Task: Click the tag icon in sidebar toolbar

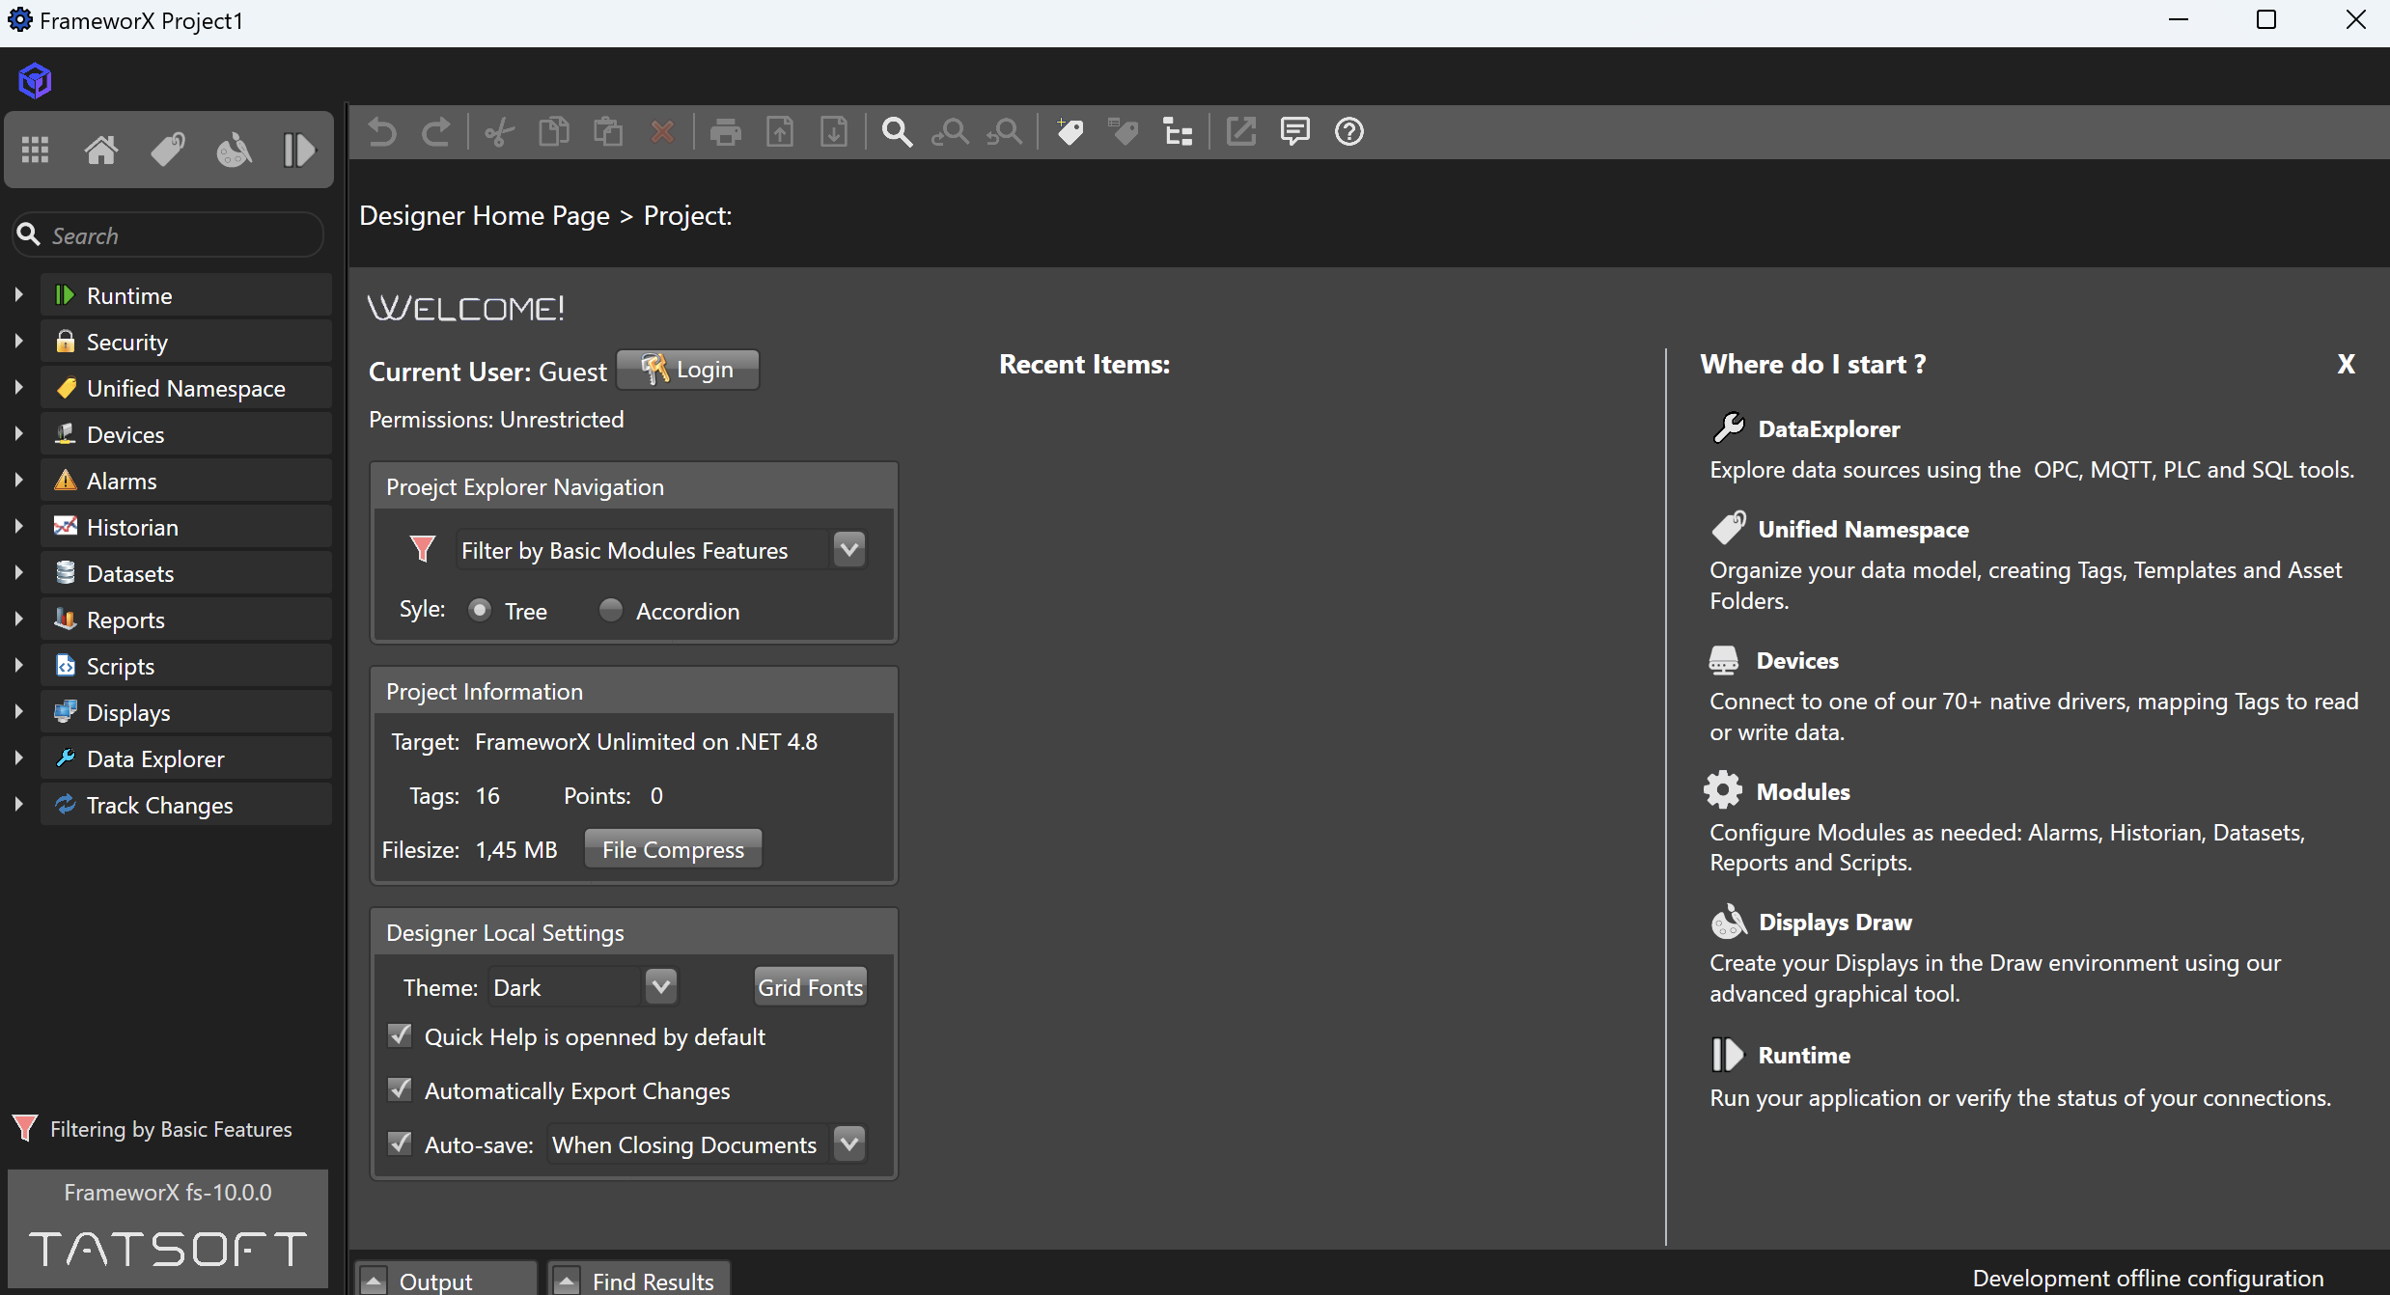Action: [168, 150]
